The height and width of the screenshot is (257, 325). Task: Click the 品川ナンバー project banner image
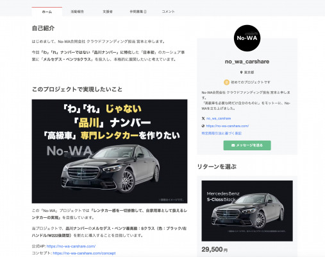coord(110,151)
